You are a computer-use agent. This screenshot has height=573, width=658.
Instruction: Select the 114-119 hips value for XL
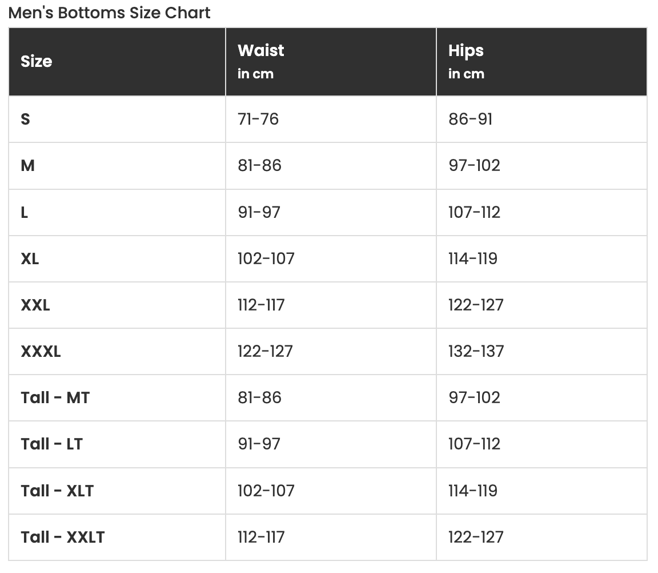473,258
